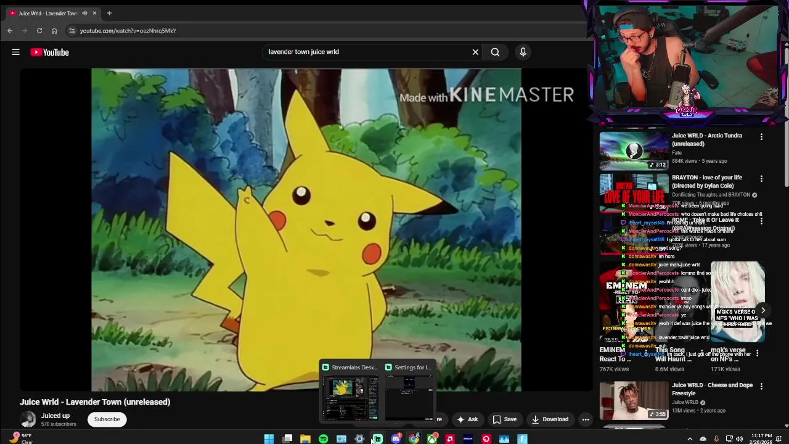789x444 pixels.
Task: Click the Streamlabs taskbar icon
Action: (x=378, y=439)
